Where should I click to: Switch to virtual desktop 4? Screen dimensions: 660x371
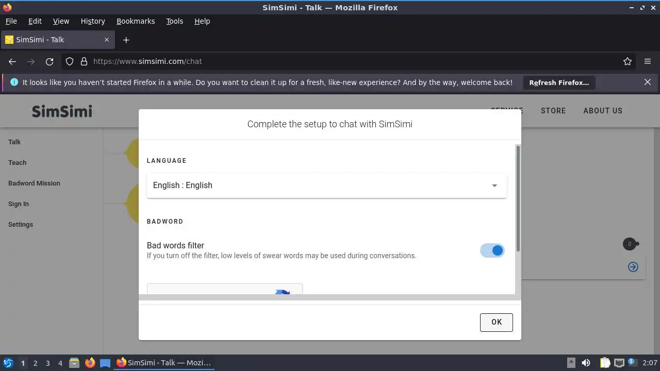click(x=60, y=363)
